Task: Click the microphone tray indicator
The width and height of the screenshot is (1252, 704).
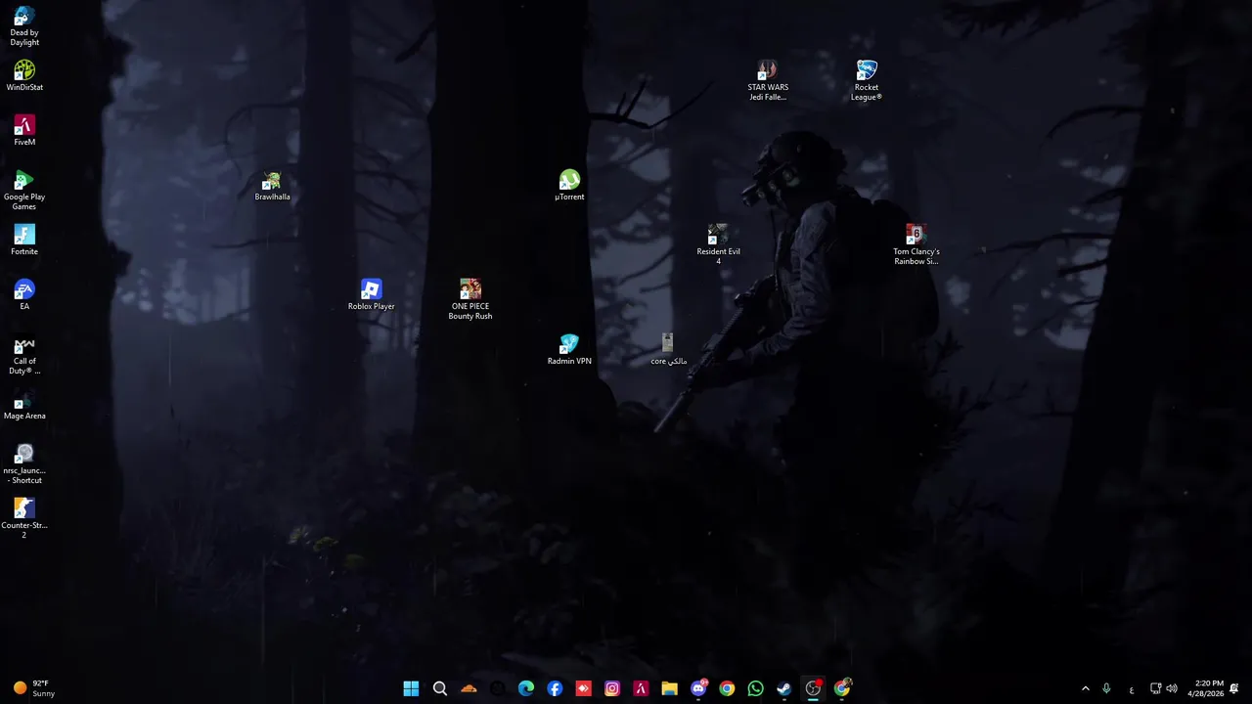Action: [x=1106, y=688]
